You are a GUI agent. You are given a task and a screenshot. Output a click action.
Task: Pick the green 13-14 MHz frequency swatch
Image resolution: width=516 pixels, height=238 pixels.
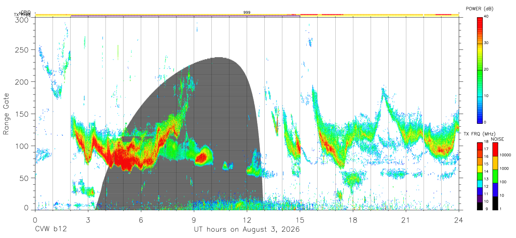480,176
